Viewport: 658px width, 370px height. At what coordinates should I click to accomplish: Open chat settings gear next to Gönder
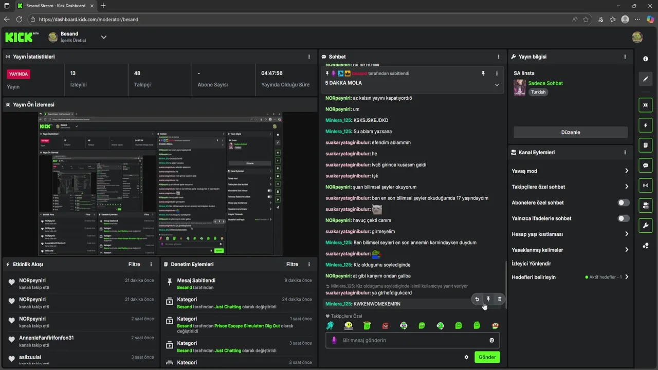[467, 357]
